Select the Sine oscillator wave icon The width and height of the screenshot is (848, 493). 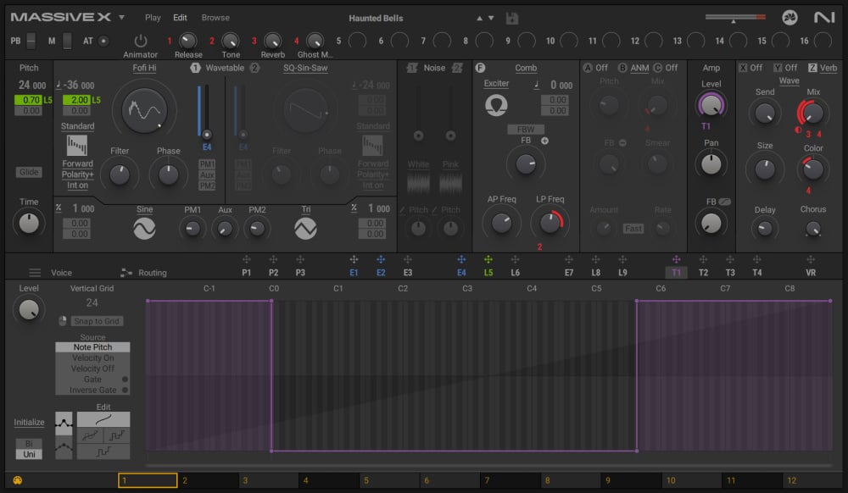[144, 229]
